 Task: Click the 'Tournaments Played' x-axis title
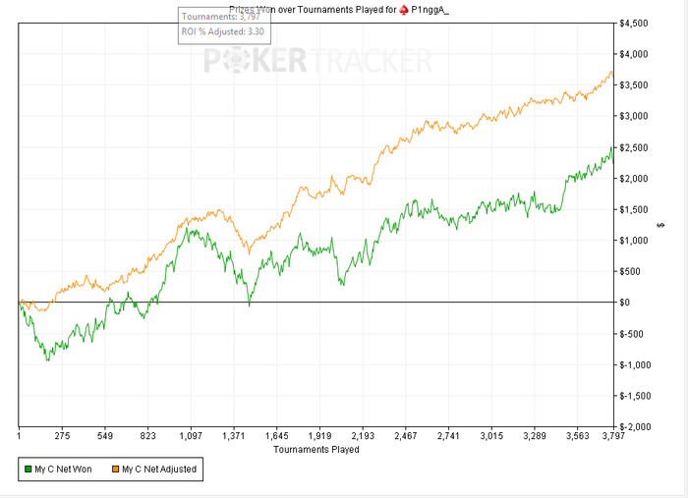point(316,449)
